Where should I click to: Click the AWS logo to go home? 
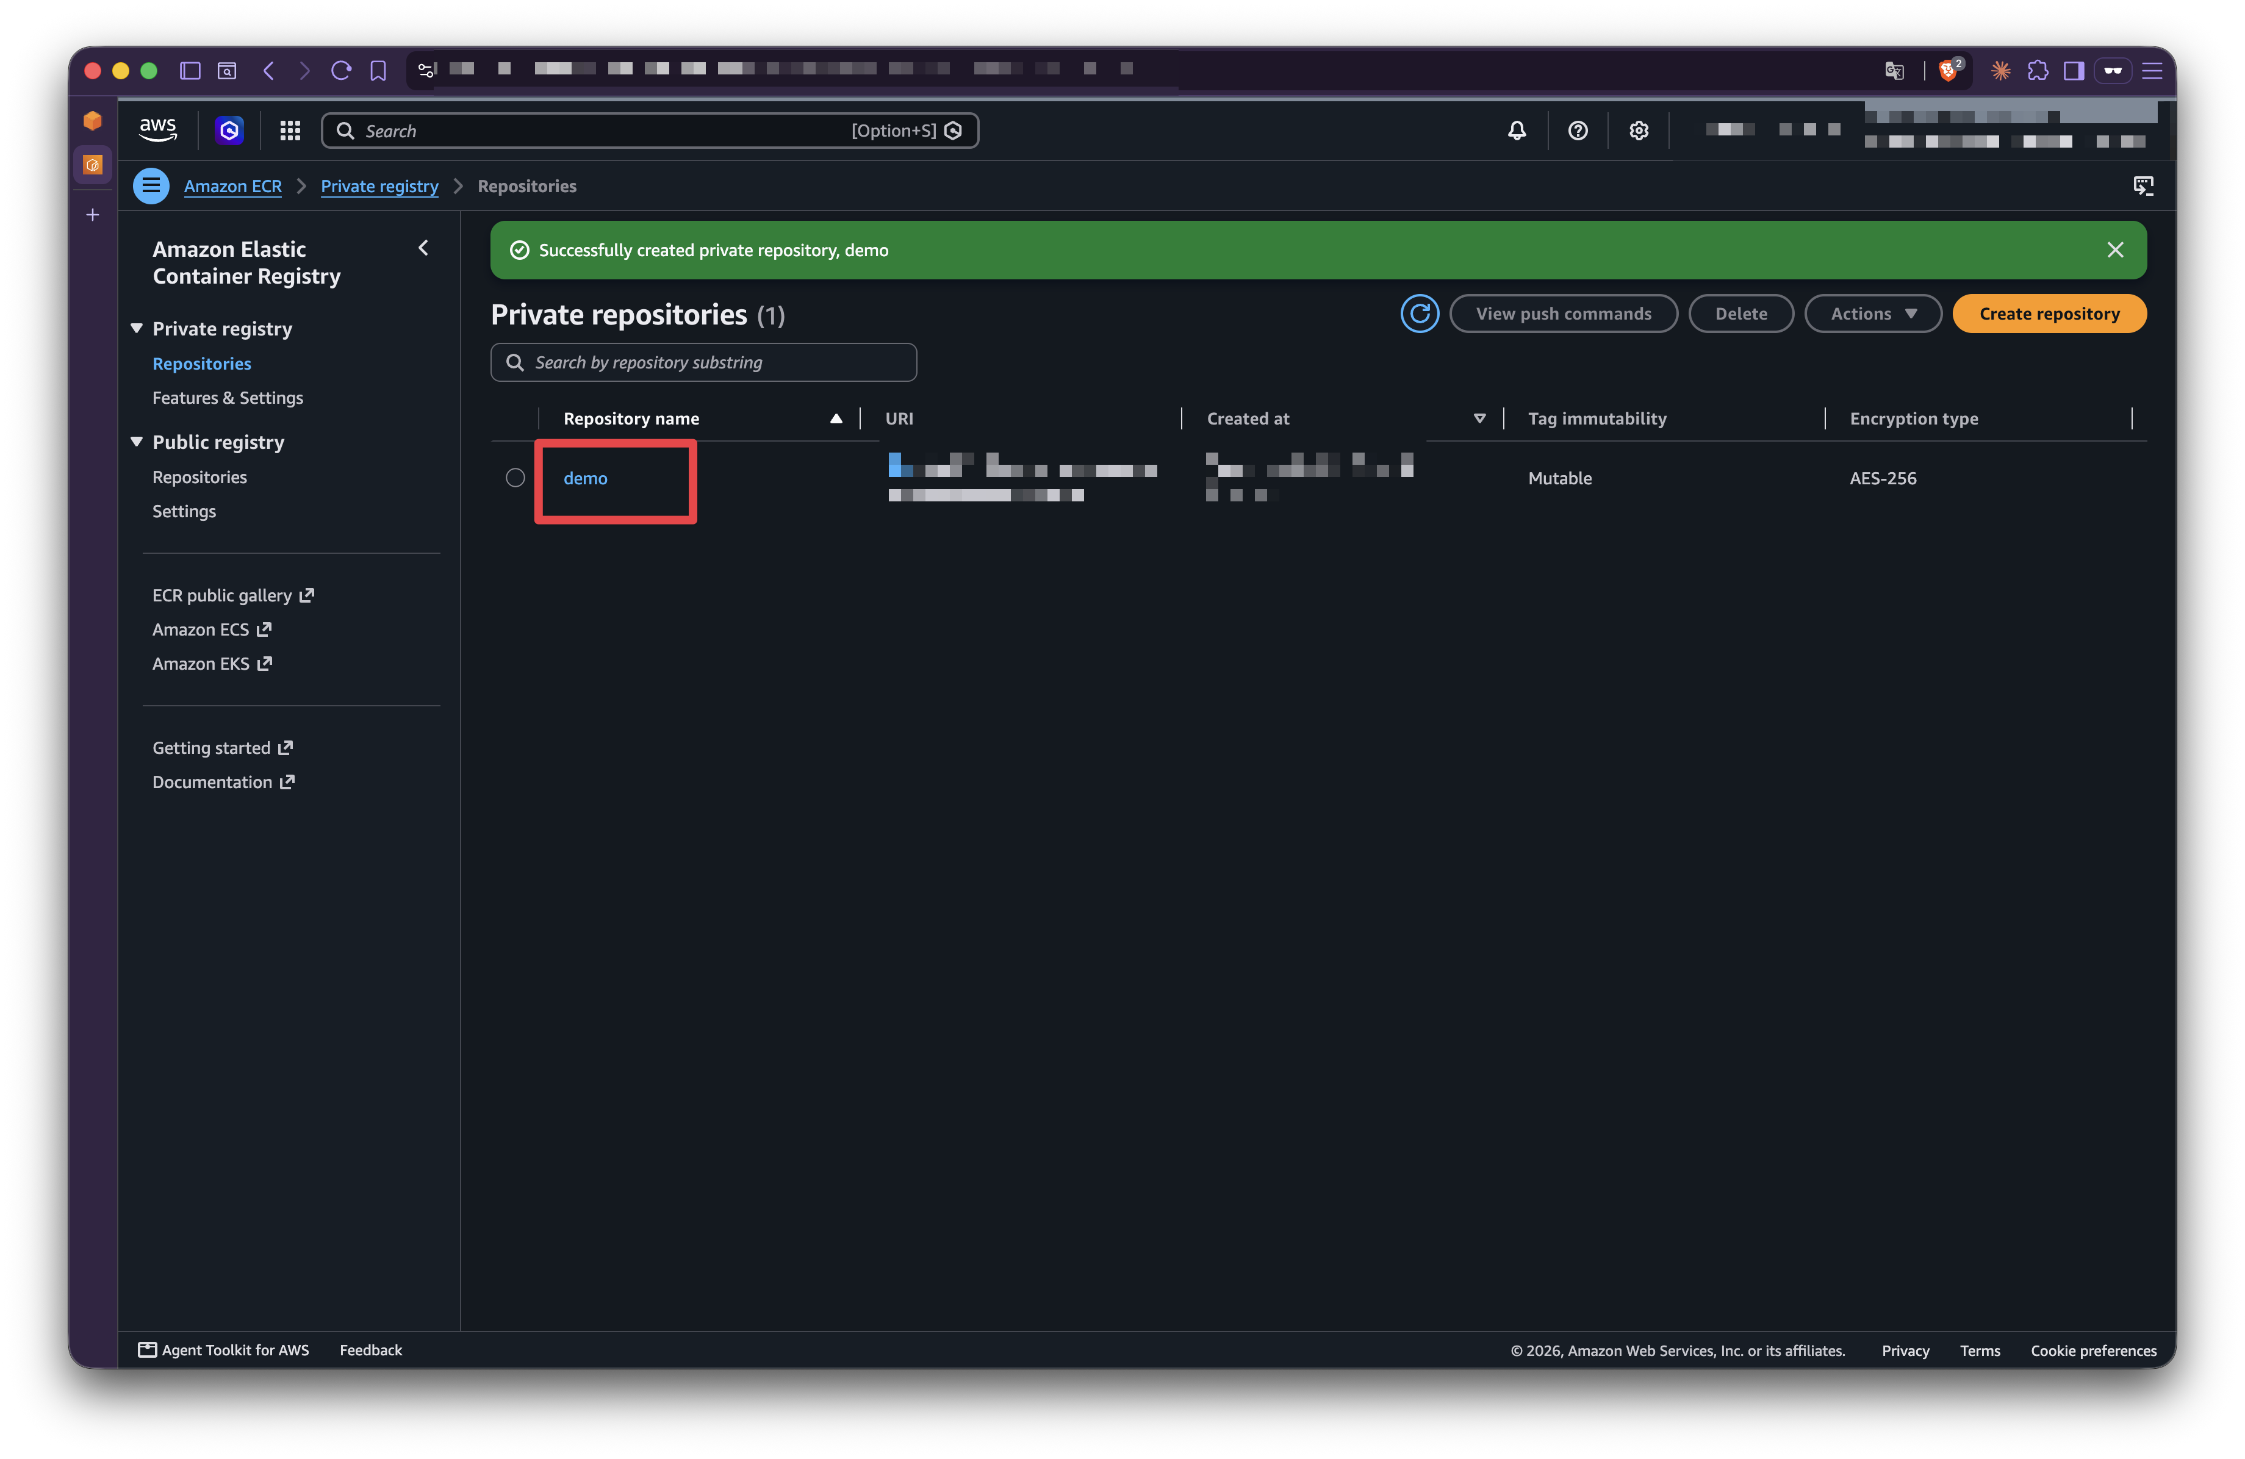pos(157,130)
